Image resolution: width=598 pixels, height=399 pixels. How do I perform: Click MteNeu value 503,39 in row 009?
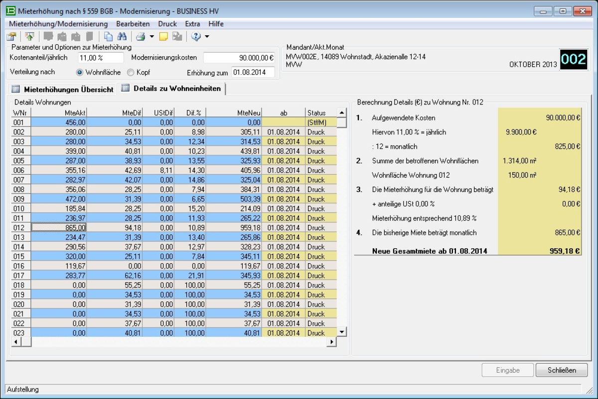point(234,199)
